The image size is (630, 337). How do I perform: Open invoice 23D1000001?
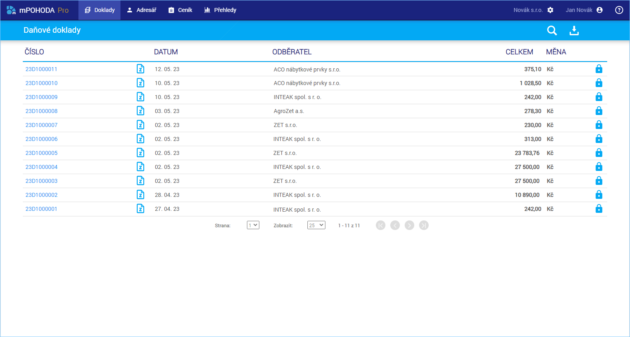[x=41, y=209]
